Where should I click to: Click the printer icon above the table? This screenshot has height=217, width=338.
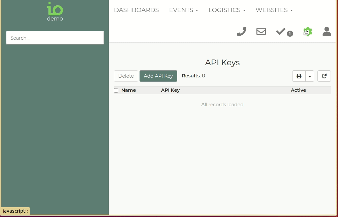point(299,76)
